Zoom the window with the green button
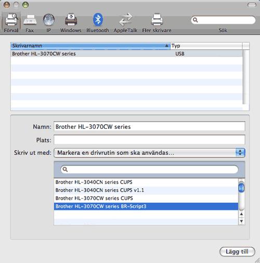 tap(25, 5)
